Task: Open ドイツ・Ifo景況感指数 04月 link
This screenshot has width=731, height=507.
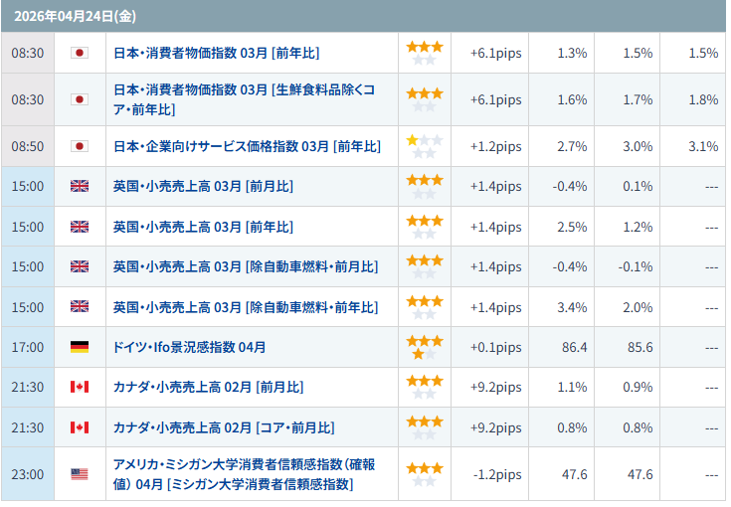Action: [189, 347]
